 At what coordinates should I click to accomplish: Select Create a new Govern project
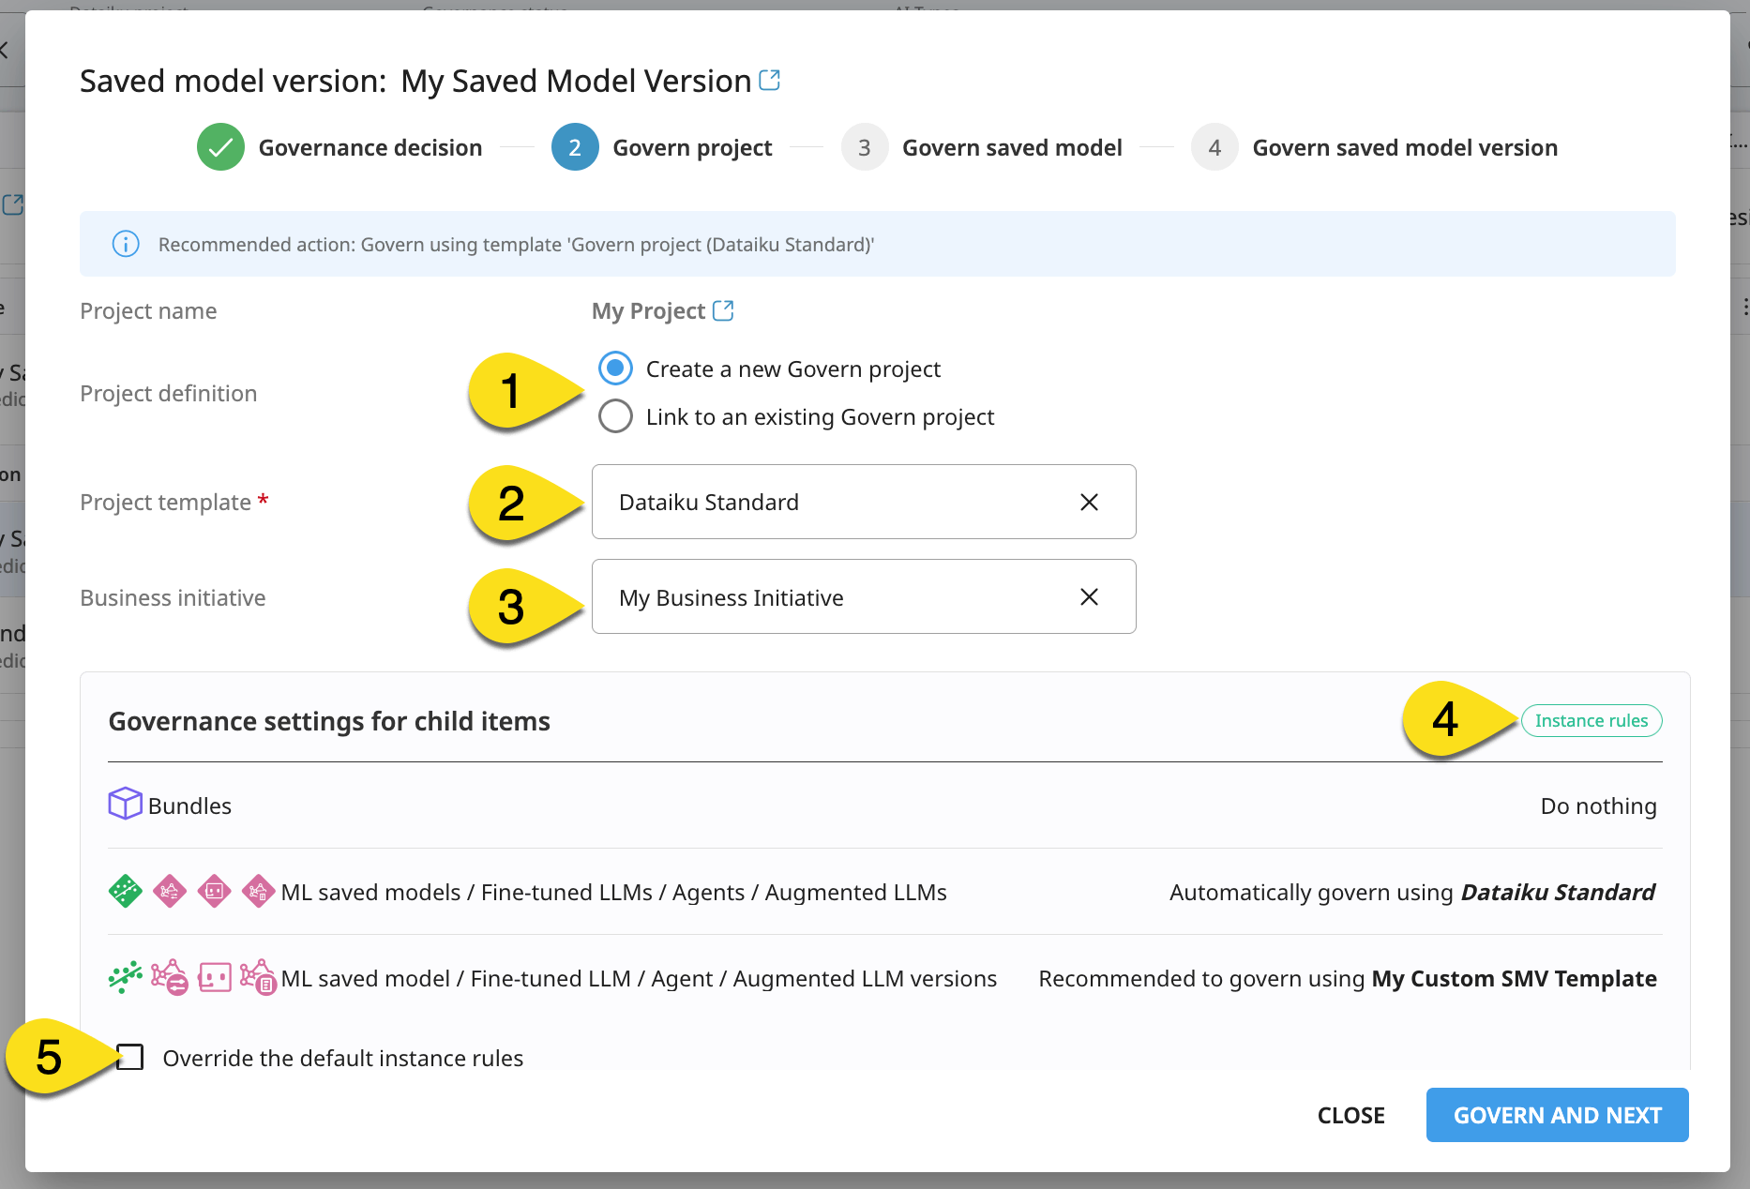615,369
